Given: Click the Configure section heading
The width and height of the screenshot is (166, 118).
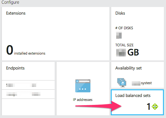Looking at the screenshot, I should [10, 2].
